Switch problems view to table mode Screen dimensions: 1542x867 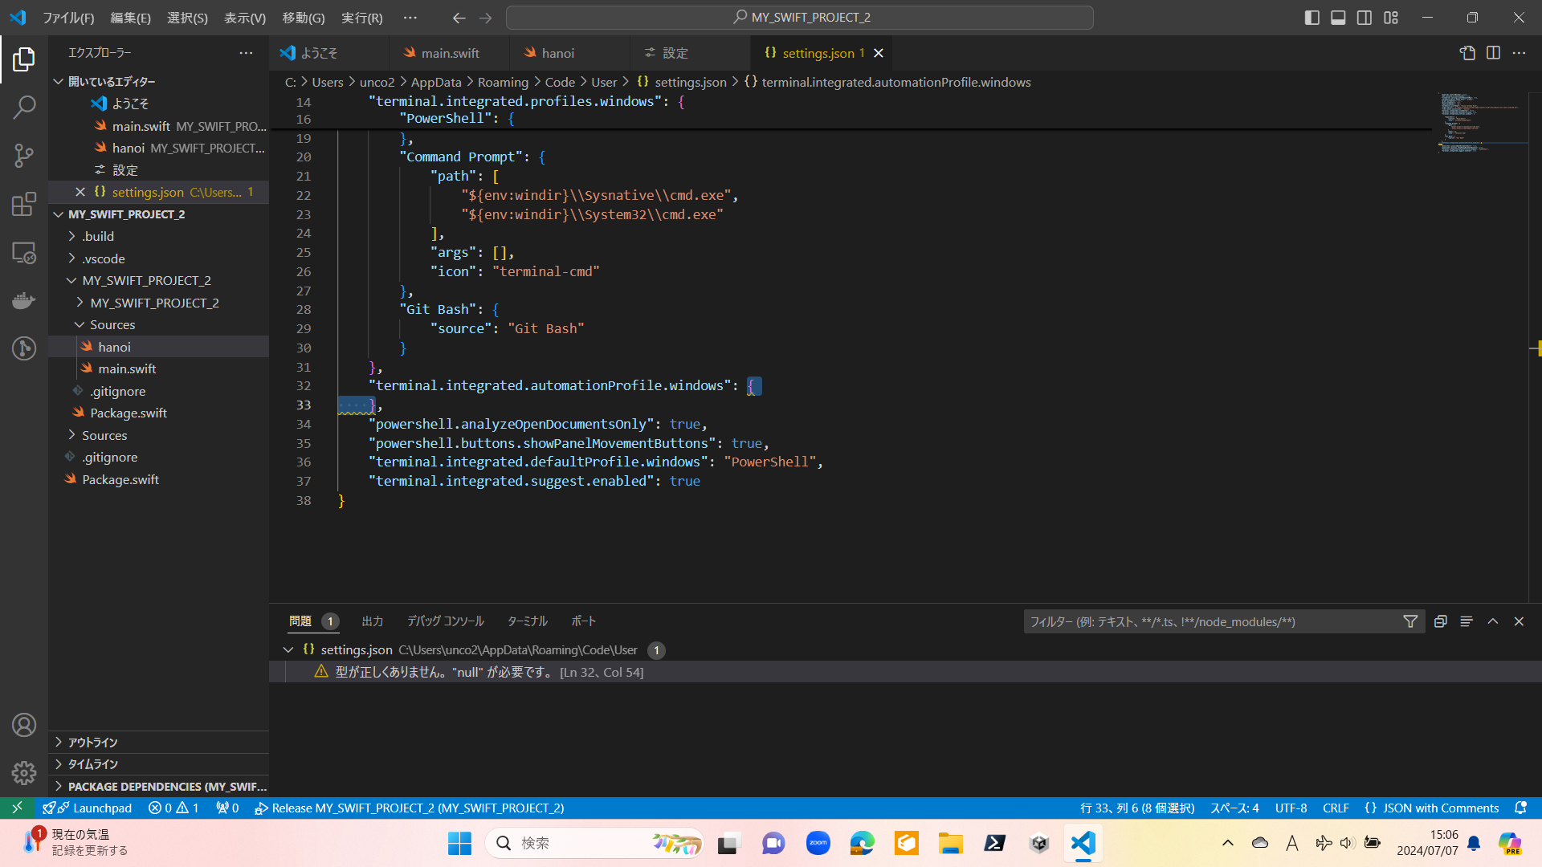[1467, 621]
